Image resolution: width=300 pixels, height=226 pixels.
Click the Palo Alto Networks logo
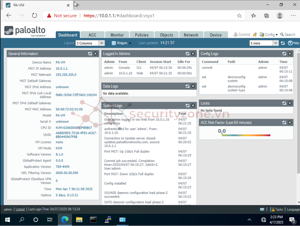coord(25,31)
